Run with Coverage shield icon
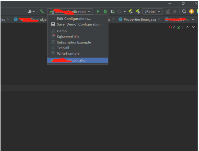This screenshot has height=151, width=199. tap(112, 12)
